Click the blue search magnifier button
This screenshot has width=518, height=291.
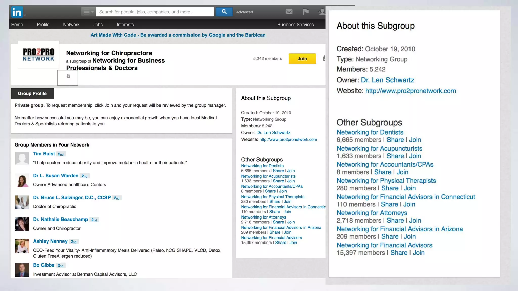pyautogui.click(x=224, y=12)
